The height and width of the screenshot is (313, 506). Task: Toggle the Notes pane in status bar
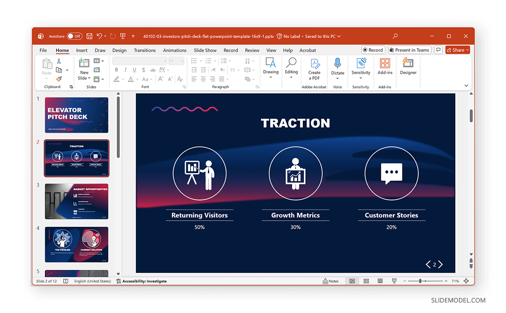coord(331,281)
